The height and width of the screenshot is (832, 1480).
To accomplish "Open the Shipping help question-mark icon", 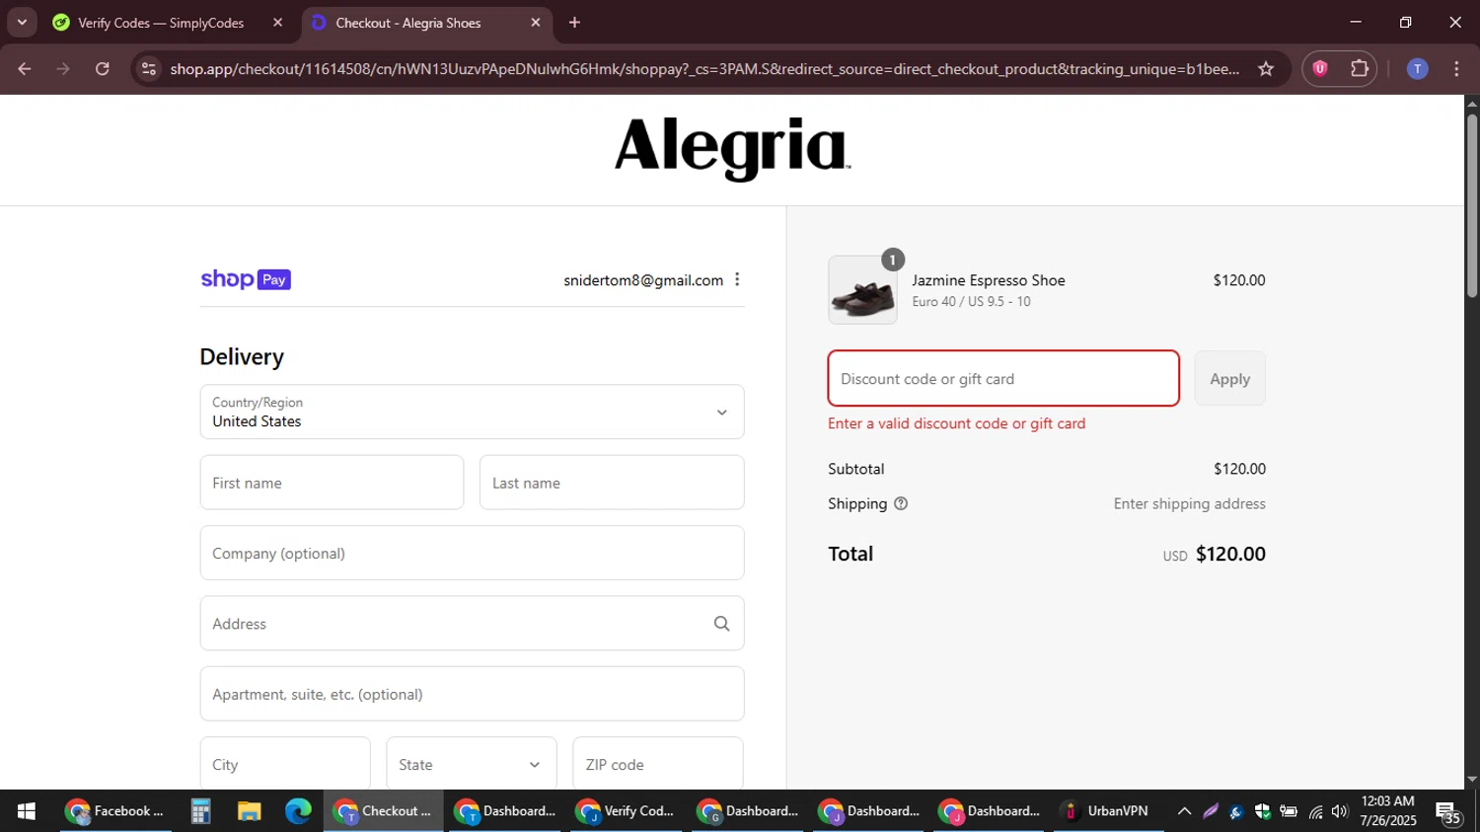I will click(901, 503).
